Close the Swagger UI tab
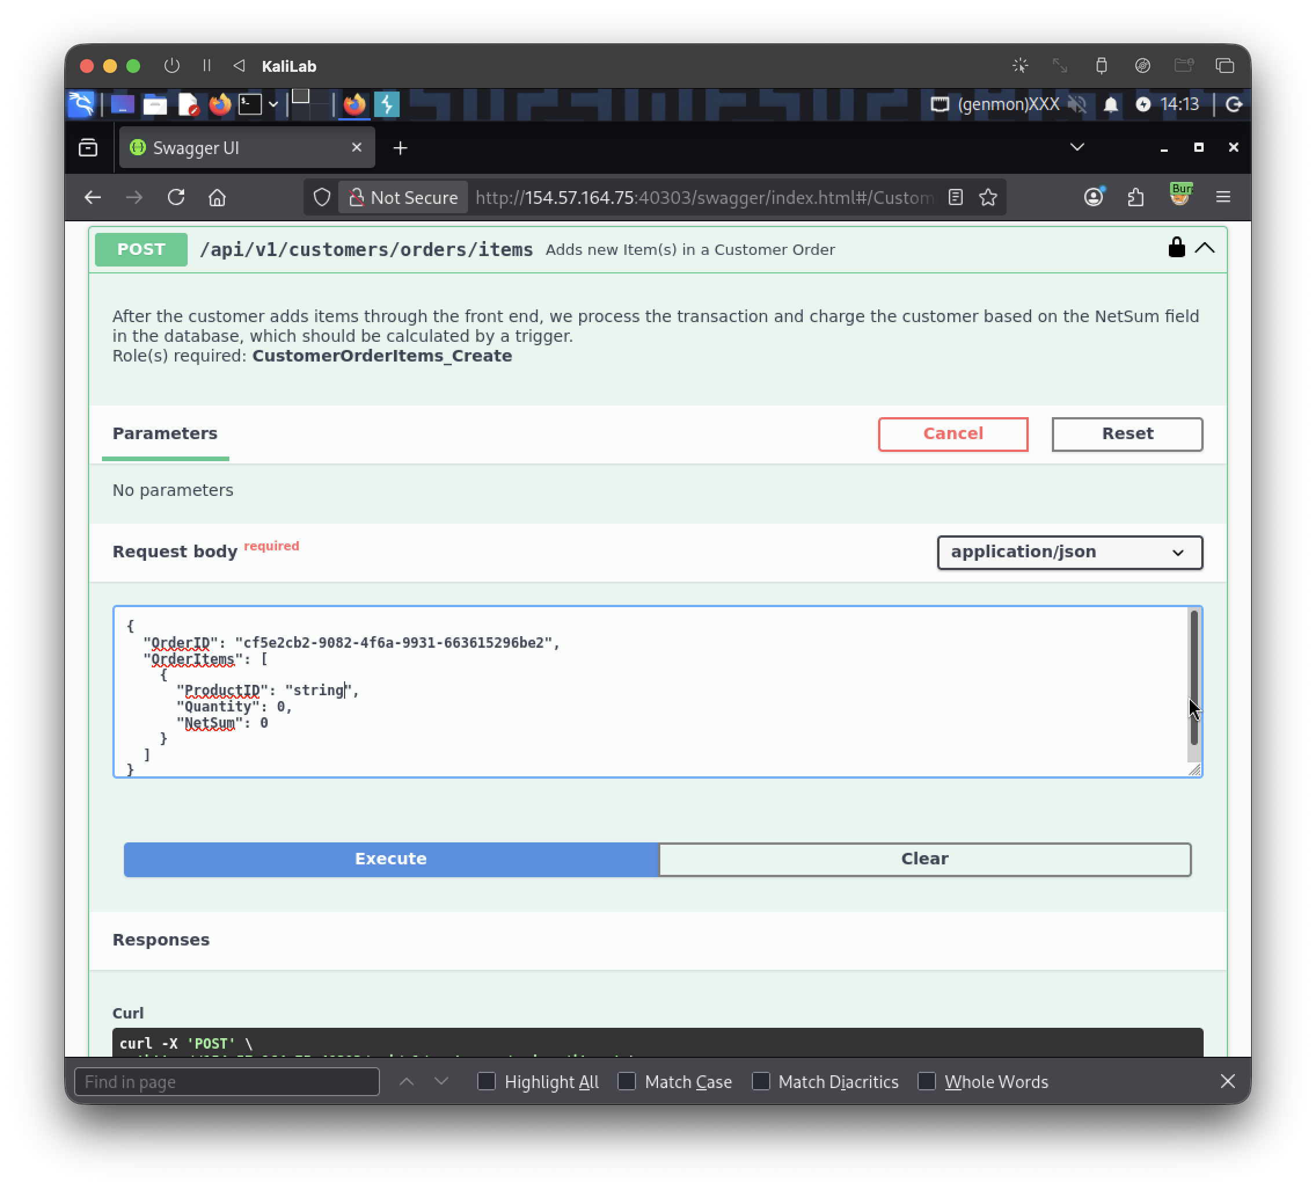 [356, 148]
